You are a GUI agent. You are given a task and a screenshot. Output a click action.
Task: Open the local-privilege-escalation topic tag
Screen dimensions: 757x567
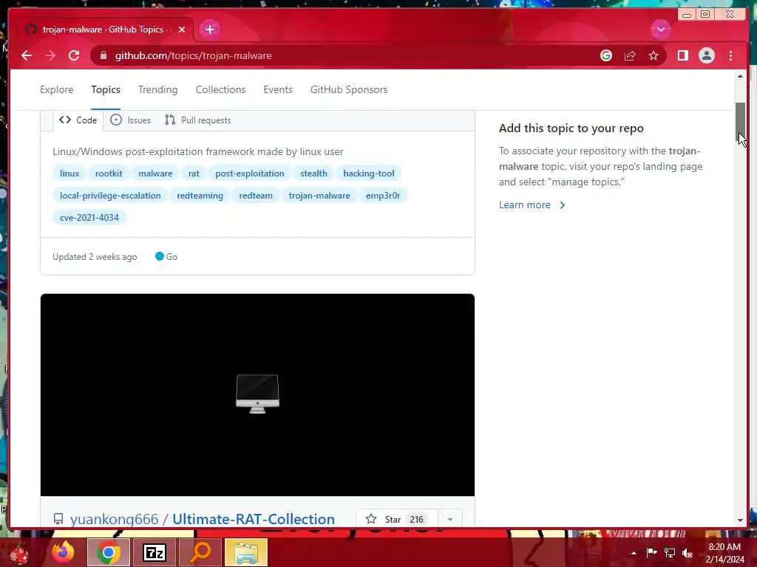point(110,196)
